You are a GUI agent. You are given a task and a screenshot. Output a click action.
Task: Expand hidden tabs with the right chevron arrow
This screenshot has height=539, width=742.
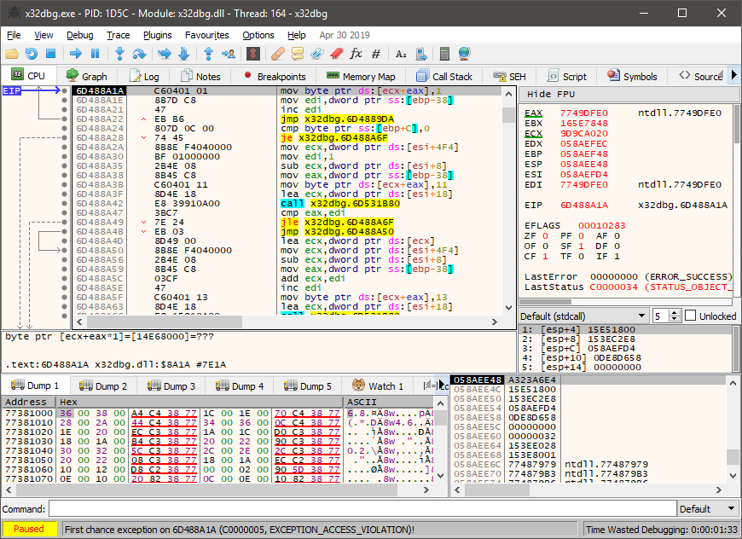click(x=732, y=76)
